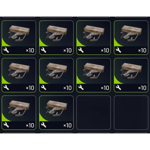Select first crate item in middle row
The image size is (150, 150).
19,75
